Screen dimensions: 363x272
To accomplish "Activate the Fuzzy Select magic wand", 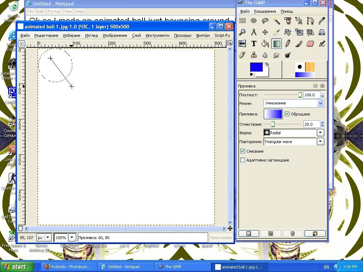I will coord(277,21).
